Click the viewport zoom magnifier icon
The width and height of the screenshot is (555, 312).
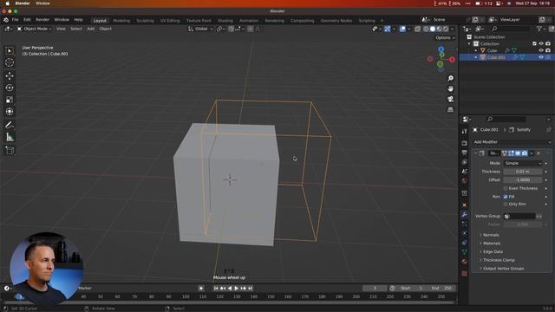450,78
